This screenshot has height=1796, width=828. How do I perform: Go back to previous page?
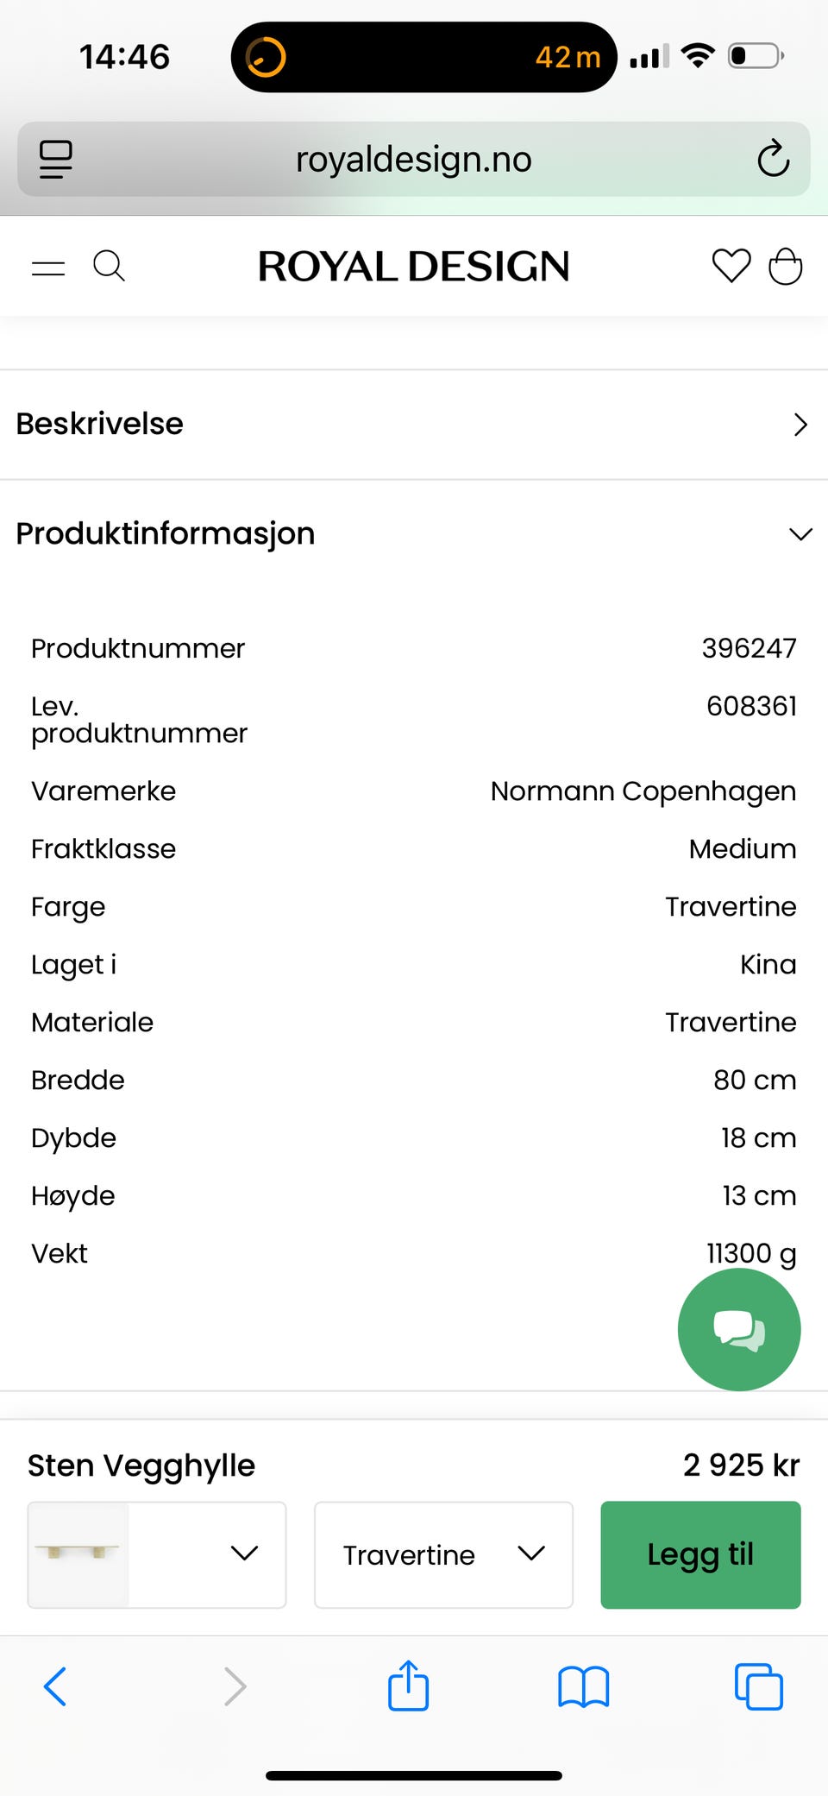pyautogui.click(x=55, y=1686)
